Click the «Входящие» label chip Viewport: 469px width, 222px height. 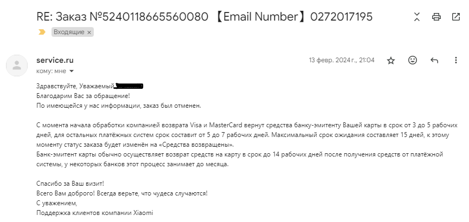click(69, 32)
